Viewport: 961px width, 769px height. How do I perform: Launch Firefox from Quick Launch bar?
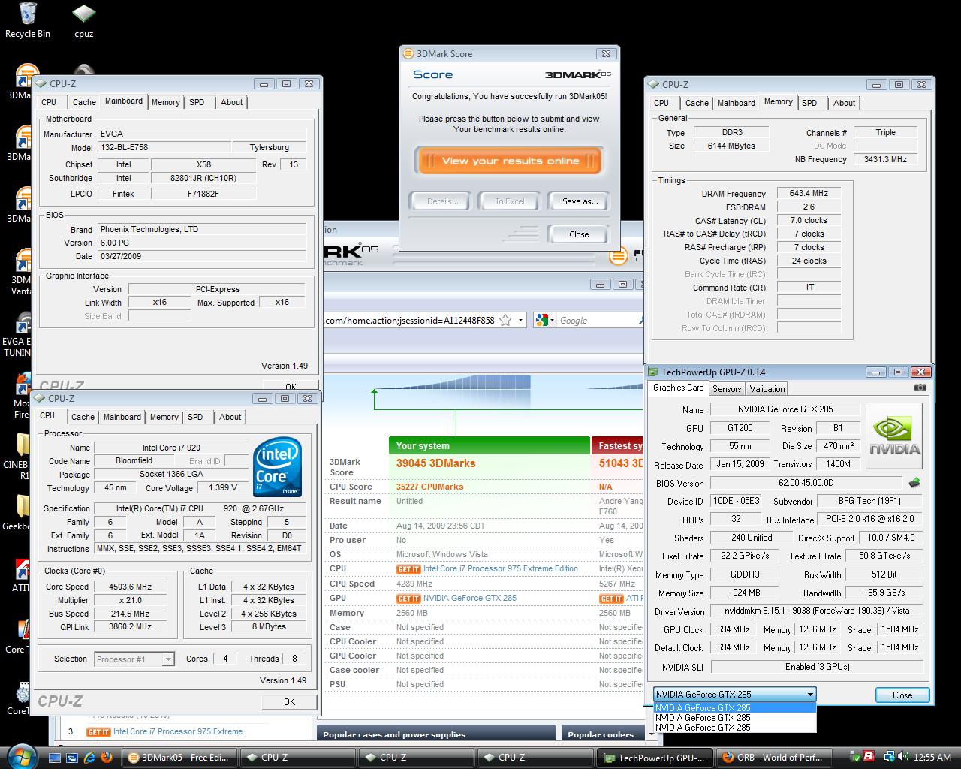click(x=107, y=757)
